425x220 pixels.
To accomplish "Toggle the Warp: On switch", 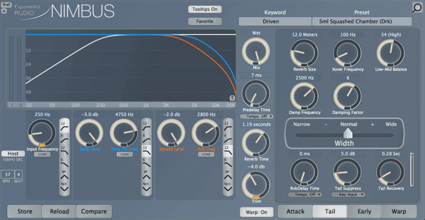I will click(256, 212).
